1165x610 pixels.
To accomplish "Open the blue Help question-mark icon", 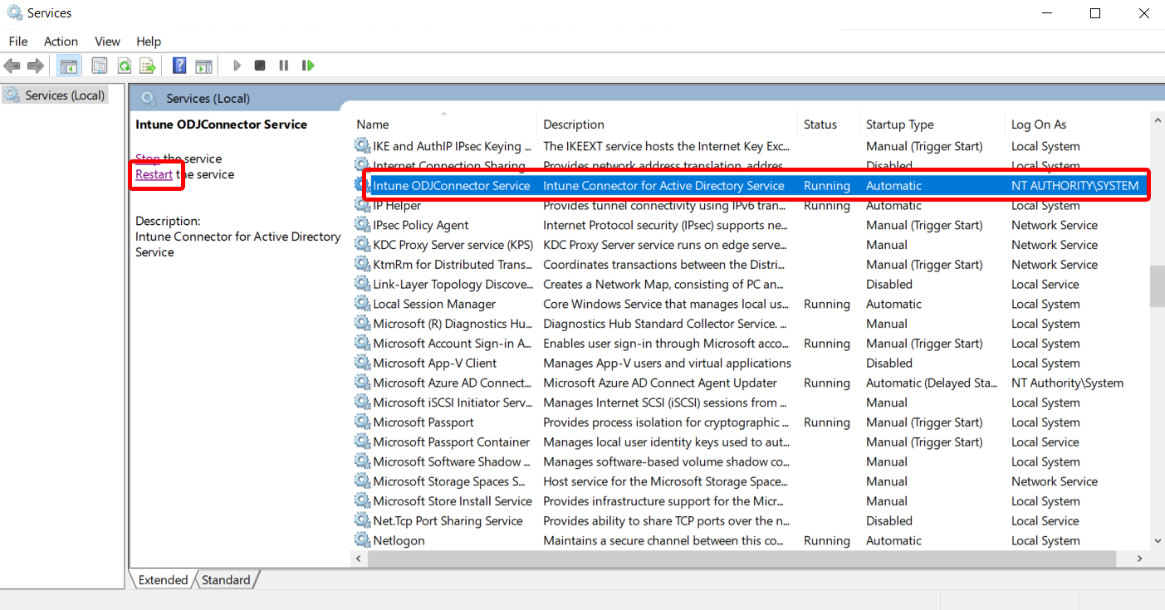I will coord(179,66).
